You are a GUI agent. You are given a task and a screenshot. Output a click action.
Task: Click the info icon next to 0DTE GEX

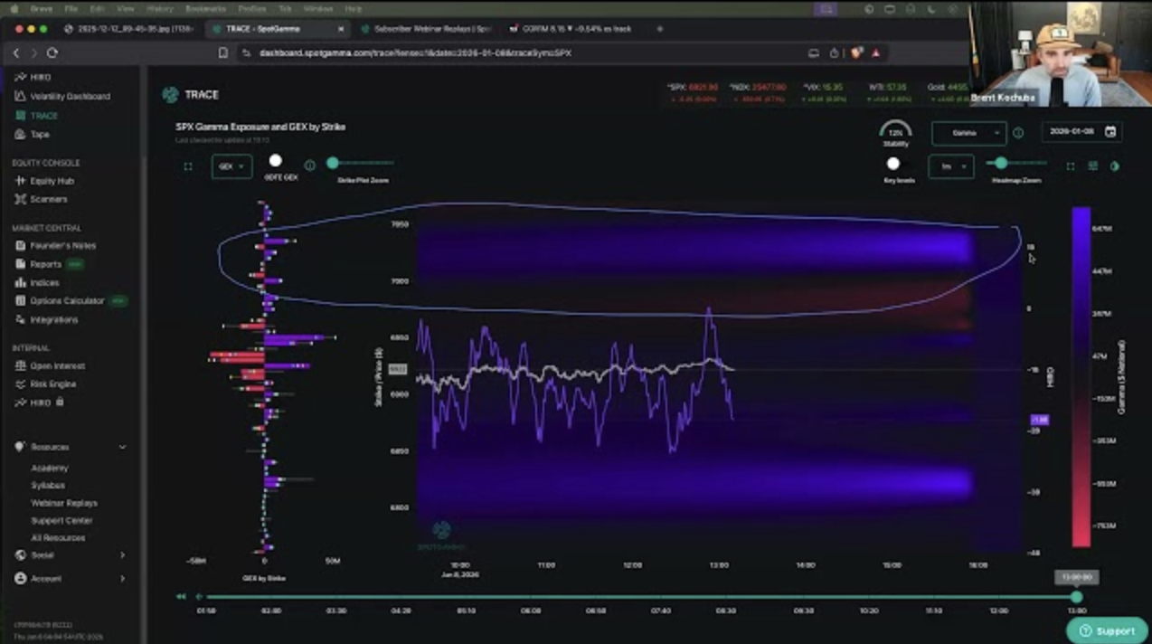click(309, 166)
